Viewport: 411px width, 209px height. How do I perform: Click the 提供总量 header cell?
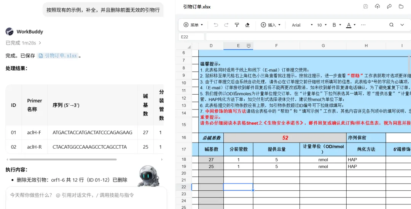[x=276, y=149]
